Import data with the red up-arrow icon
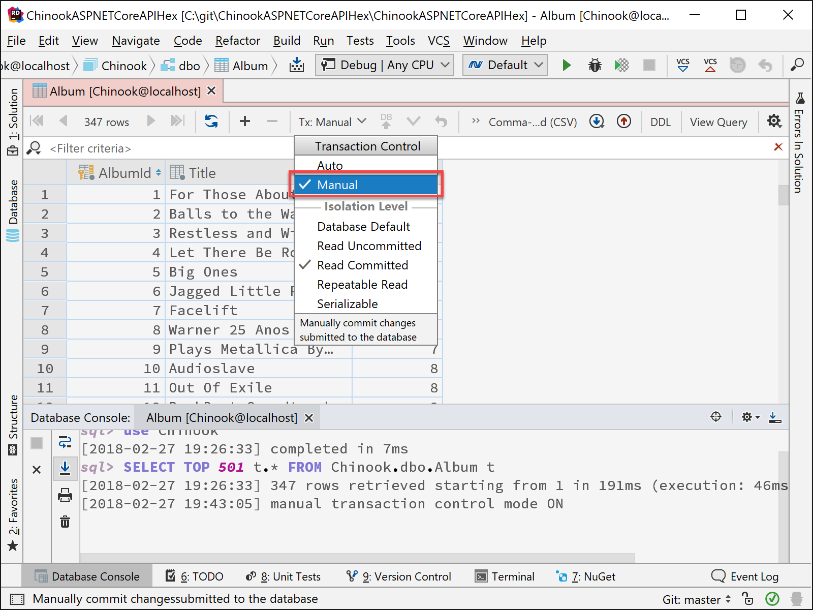 [x=624, y=121]
